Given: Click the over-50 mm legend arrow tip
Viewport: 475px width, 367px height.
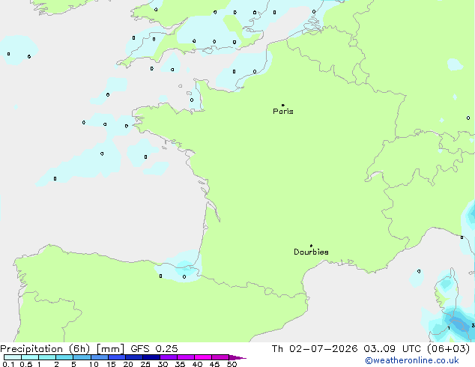Looking at the screenshot, I should [237, 357].
